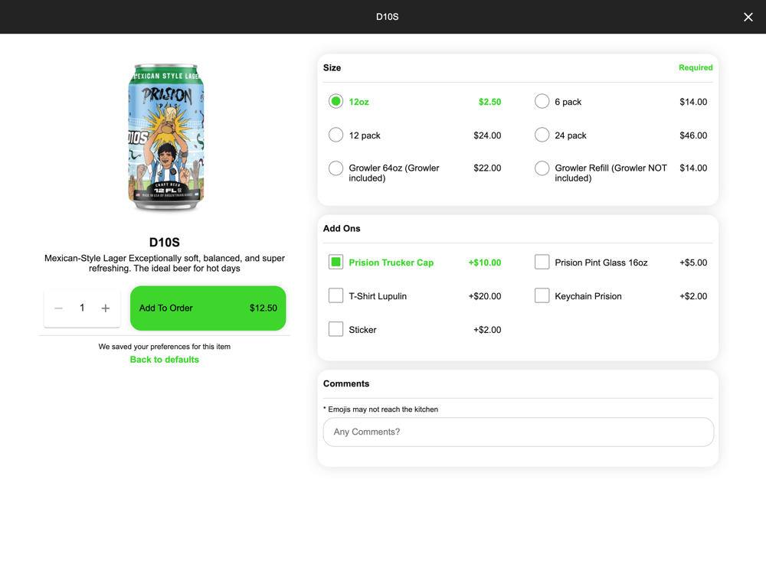This screenshot has height=574, width=766.
Task: Click the $24.00 price for 12 pack
Action: (487, 135)
